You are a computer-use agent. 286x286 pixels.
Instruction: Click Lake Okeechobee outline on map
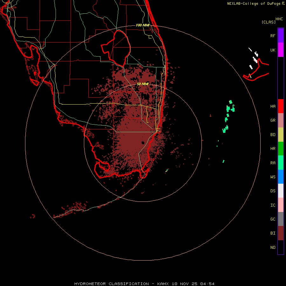tap(116, 48)
